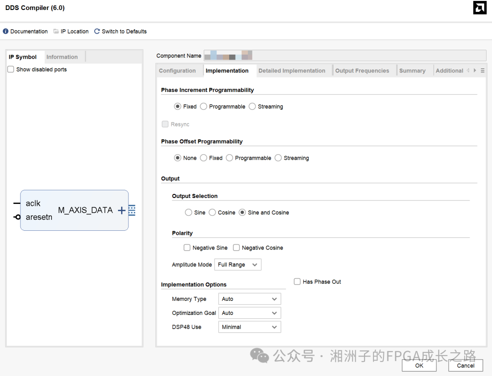Image resolution: width=492 pixels, height=376 pixels.
Task: Open the Memory Type dropdown
Action: (250, 299)
